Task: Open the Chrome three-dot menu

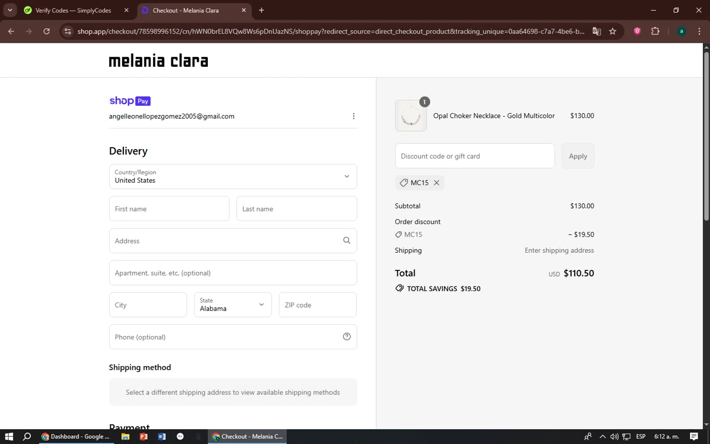Action: (699, 31)
